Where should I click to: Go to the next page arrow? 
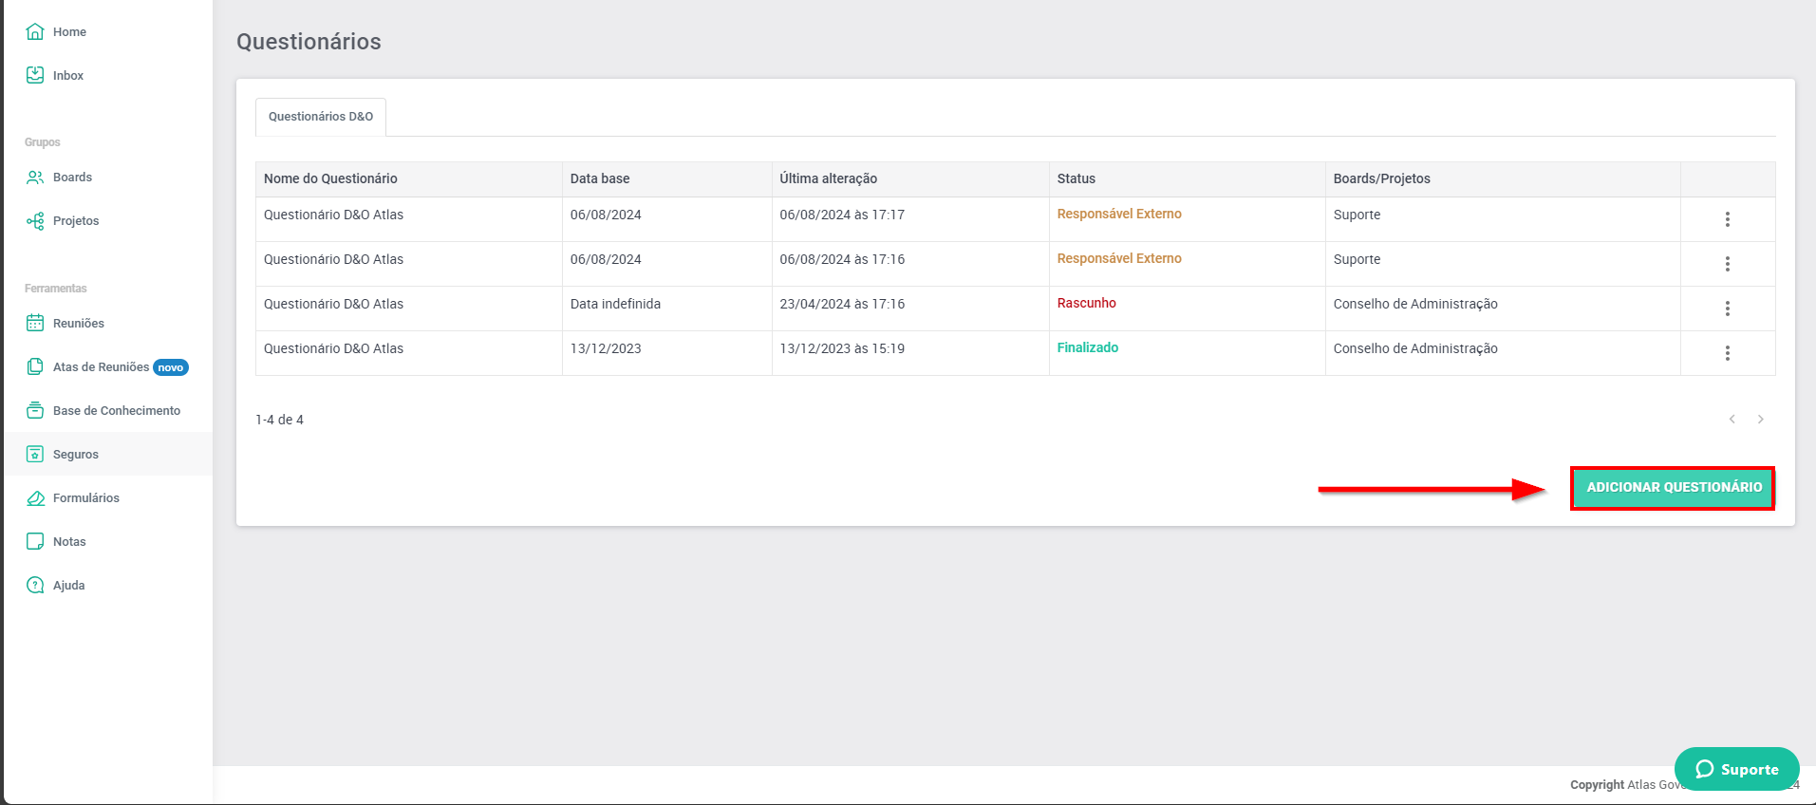(1760, 420)
